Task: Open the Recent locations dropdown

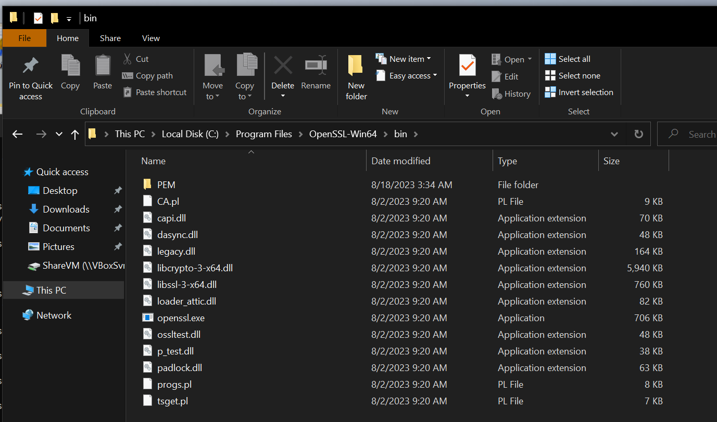Action: [59, 134]
